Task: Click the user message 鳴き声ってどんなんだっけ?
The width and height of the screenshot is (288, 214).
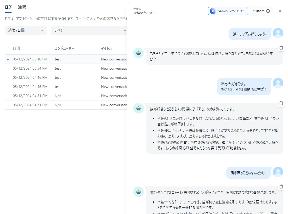Action: pyautogui.click(x=248, y=173)
